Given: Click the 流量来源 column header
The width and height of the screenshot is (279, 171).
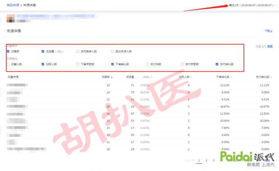Looking at the screenshot, I should (13, 77).
